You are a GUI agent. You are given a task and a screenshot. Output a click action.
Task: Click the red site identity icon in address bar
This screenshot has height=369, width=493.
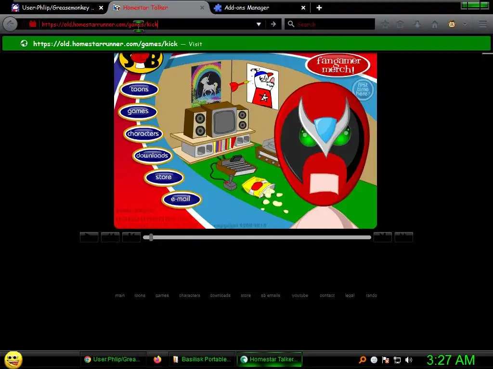[33, 24]
